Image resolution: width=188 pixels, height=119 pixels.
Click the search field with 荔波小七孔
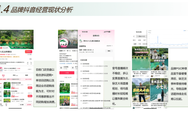(141, 36)
